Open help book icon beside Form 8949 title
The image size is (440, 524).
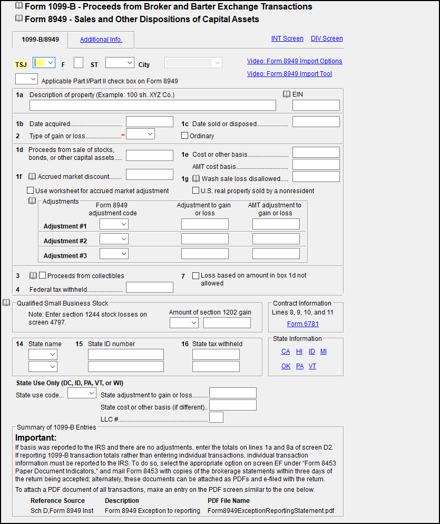19,18
